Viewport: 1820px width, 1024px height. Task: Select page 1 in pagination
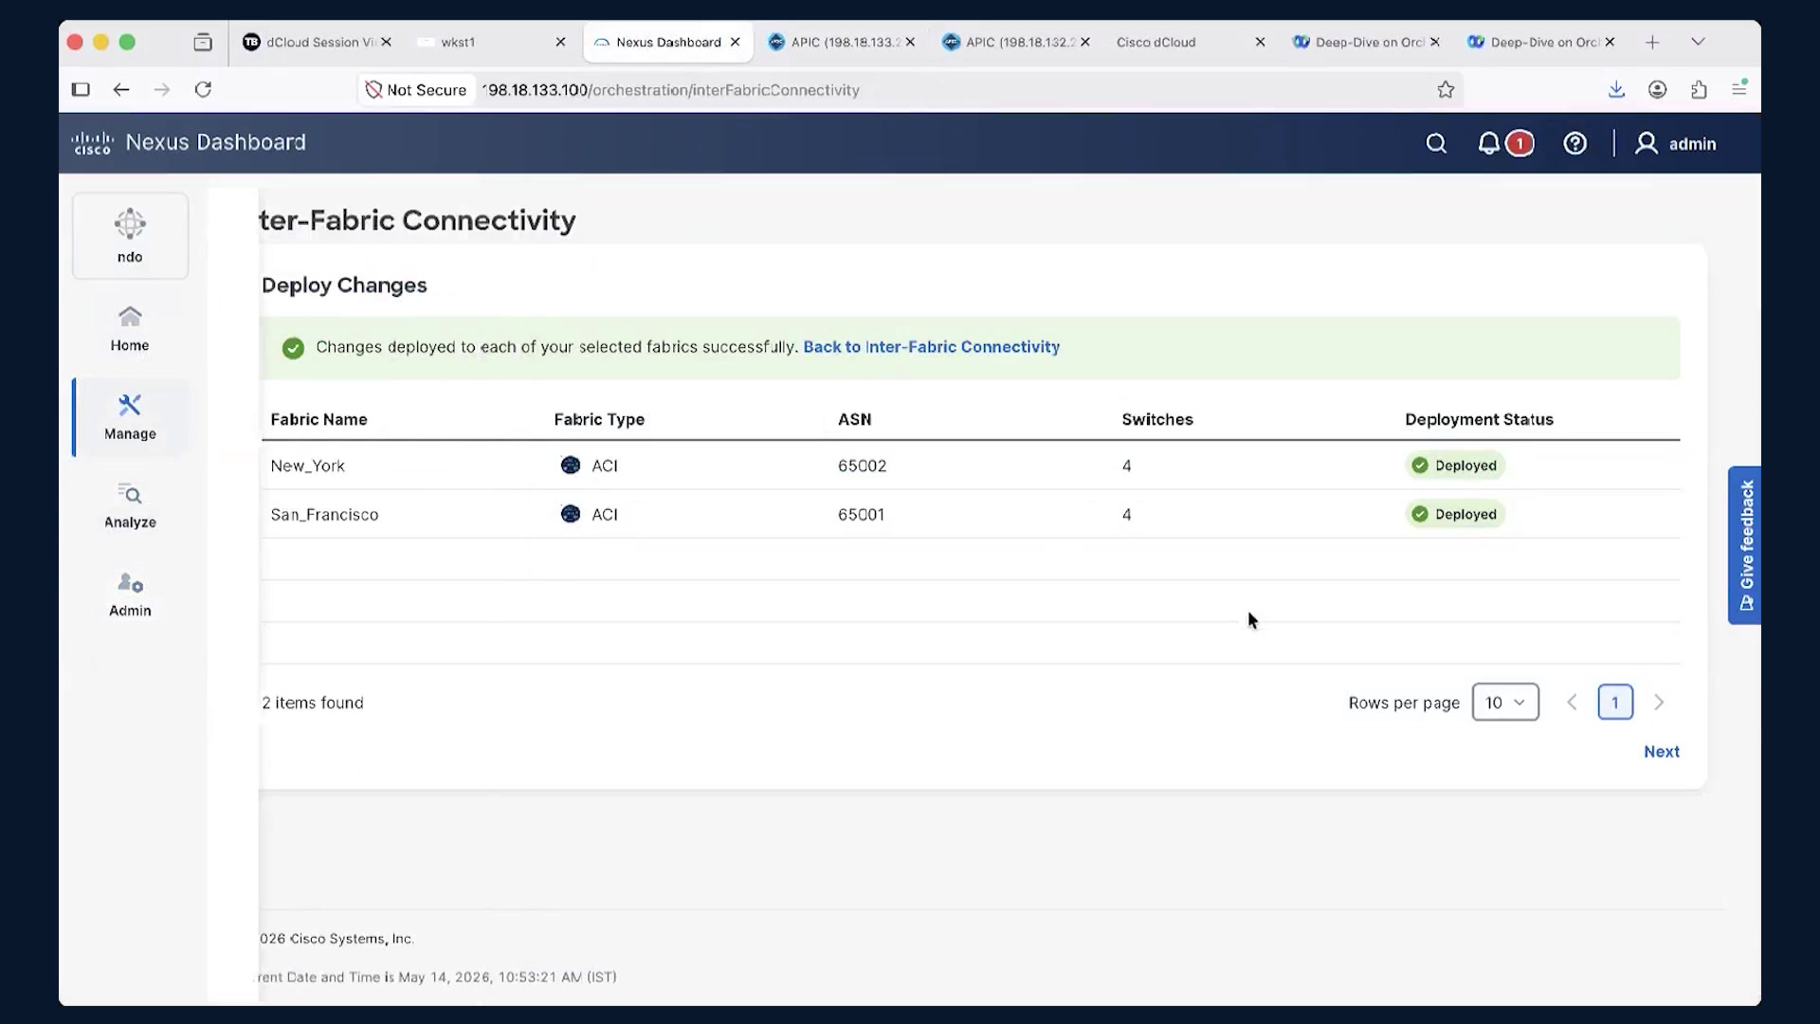tap(1614, 703)
